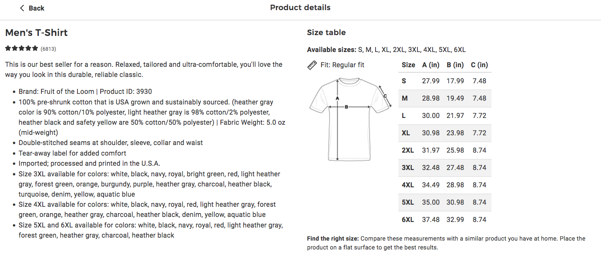Image resolution: width=601 pixels, height=274 pixels.
Task: Click the Size column header
Action: (409, 65)
